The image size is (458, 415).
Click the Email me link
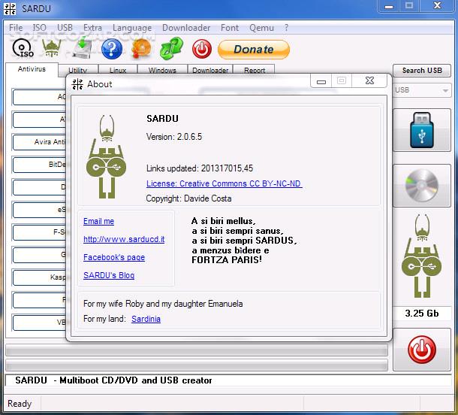(x=98, y=221)
